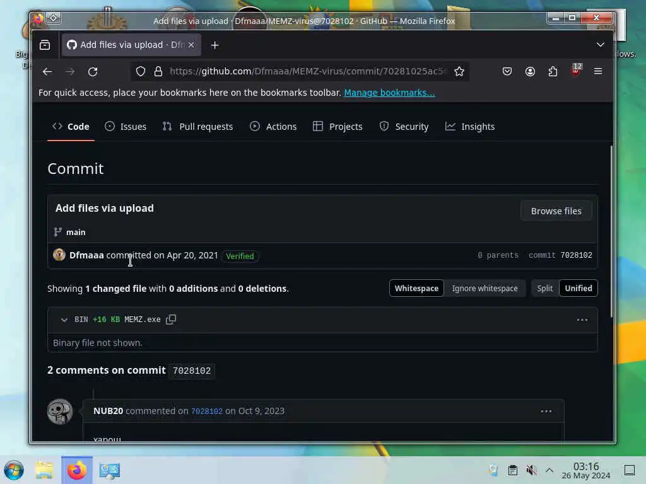This screenshot has height=484, width=646.
Task: Open NUB20 comment options ellipsis
Action: point(546,411)
